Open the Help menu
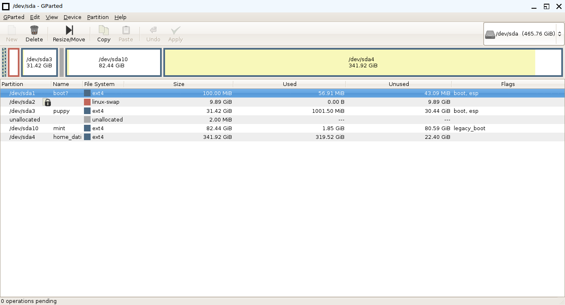Image resolution: width=565 pixels, height=305 pixels. (x=120, y=17)
